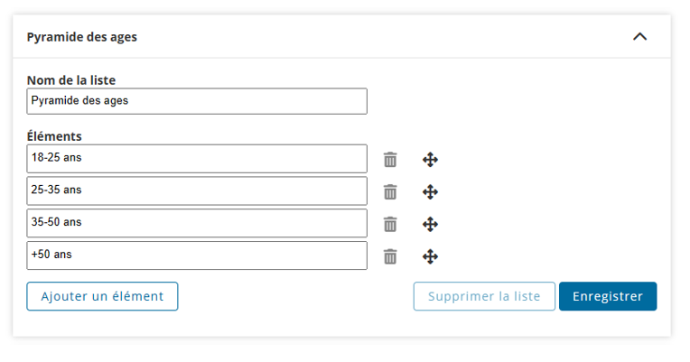Grab the move handle for "18-25 ans"
The image size is (690, 362).
click(x=431, y=160)
